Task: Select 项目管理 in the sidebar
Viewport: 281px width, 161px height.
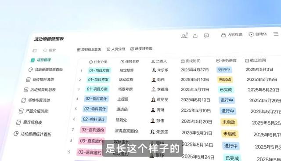Action: [x=41, y=60]
